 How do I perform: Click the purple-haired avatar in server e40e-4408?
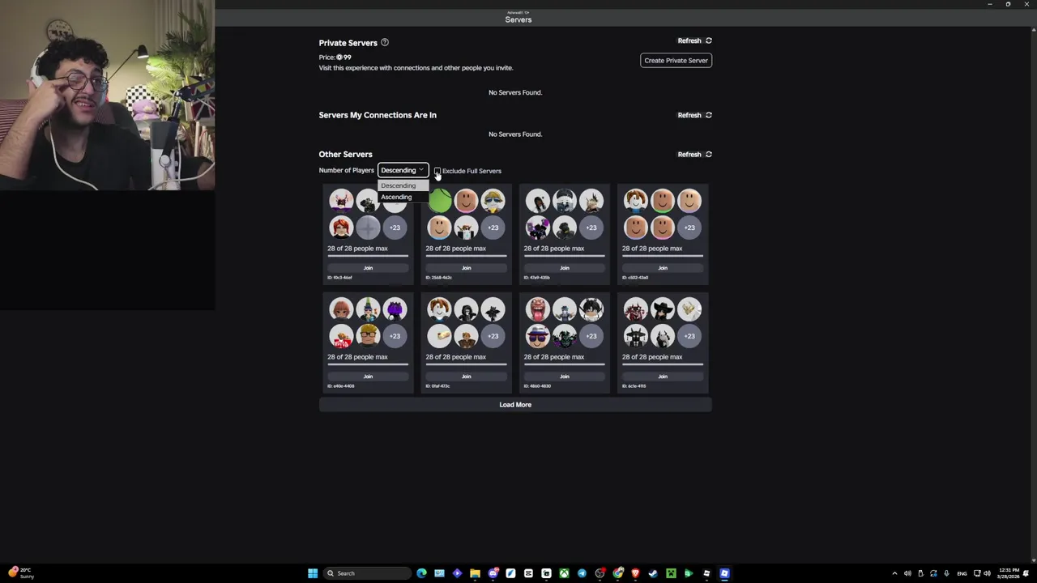[x=395, y=309]
